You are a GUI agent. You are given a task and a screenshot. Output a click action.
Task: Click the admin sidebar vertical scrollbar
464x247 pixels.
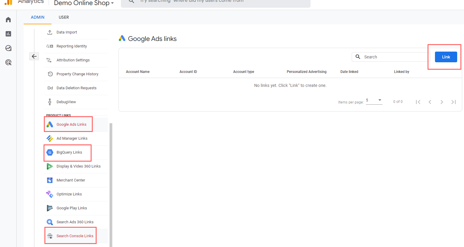coord(111,185)
